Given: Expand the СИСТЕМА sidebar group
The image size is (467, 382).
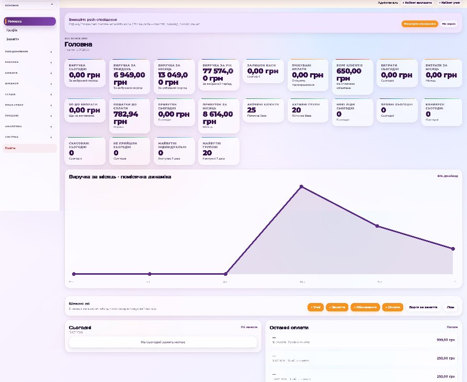Looking at the screenshot, I should click(x=29, y=137).
